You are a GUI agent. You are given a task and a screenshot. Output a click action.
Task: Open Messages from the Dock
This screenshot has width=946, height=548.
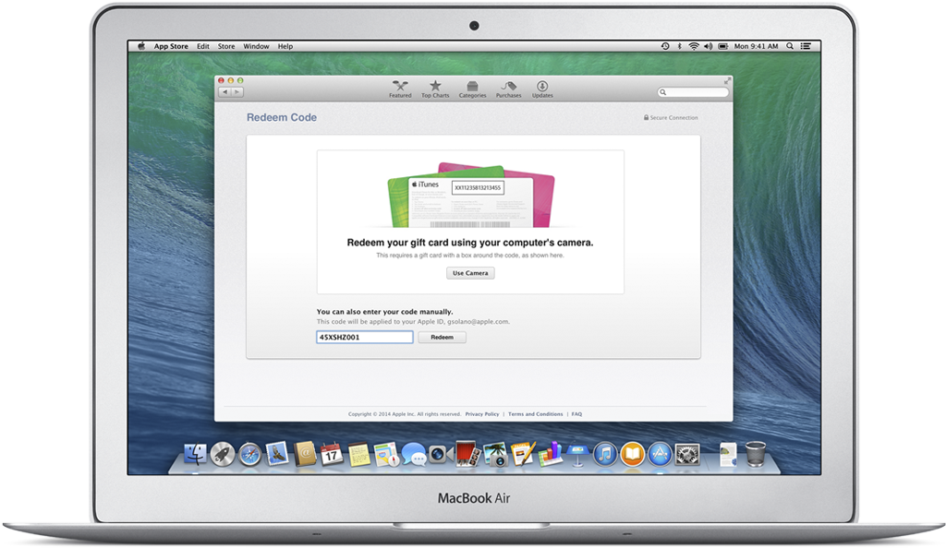413,454
